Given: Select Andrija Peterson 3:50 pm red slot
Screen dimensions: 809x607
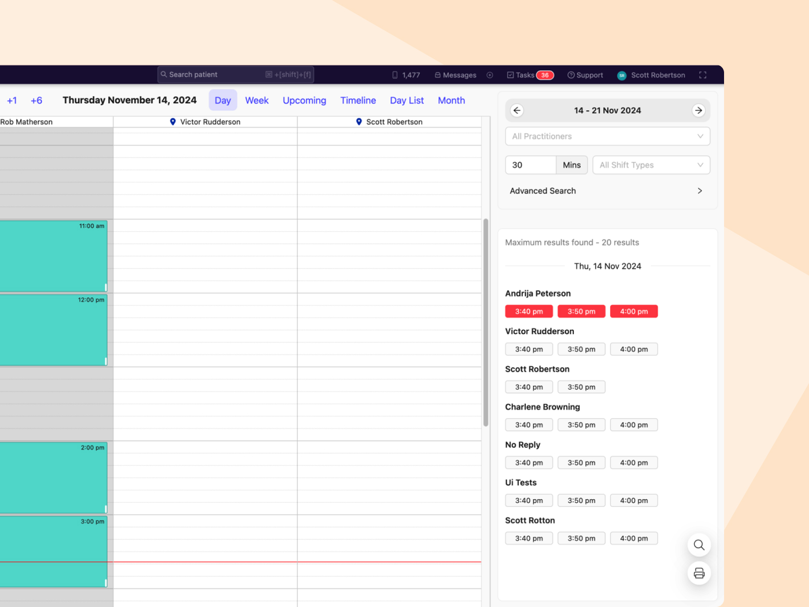Looking at the screenshot, I should [x=581, y=312].
